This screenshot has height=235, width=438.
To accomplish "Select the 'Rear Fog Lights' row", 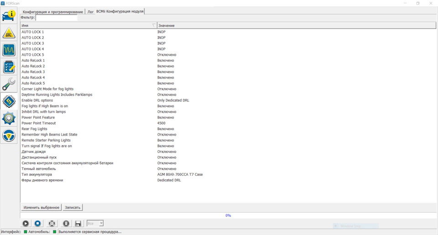I will click(x=228, y=129).
